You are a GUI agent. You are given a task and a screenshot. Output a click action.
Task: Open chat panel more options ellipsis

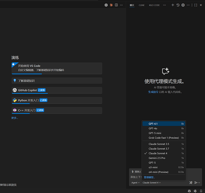(x=188, y=5)
